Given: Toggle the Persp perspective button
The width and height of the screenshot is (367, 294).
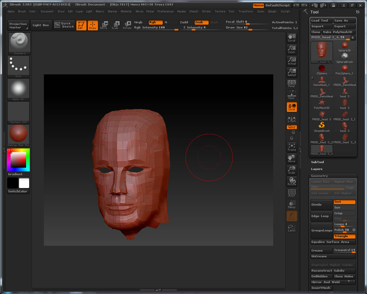Looking at the screenshot, I should (x=292, y=84).
